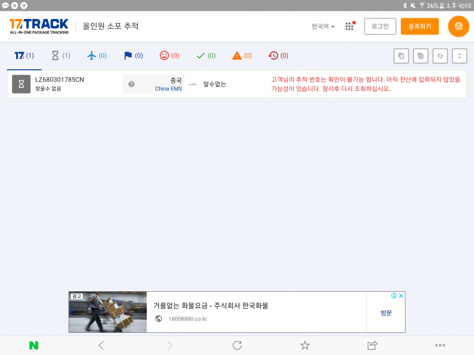Show the delivered checkmark tab
Image resolution: width=474 pixels, height=355 pixels.
point(206,56)
